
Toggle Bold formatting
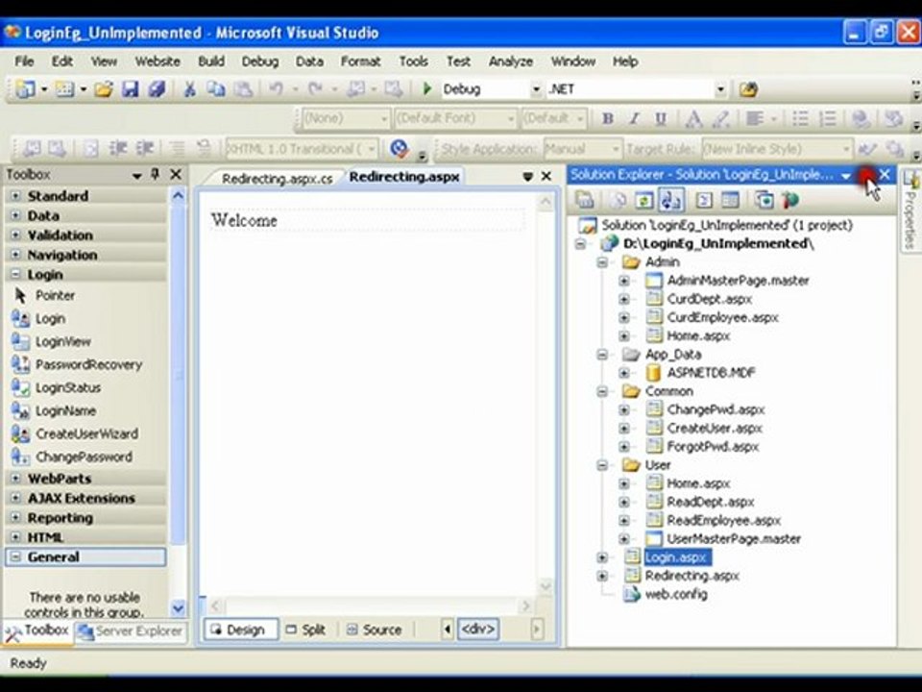(x=608, y=119)
